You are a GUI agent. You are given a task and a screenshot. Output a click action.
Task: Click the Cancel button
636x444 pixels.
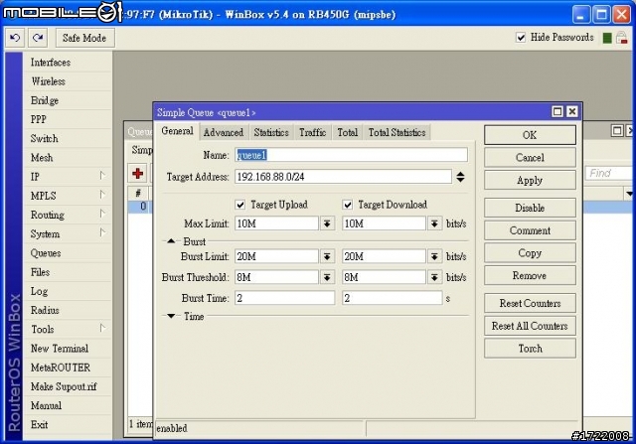[530, 157]
